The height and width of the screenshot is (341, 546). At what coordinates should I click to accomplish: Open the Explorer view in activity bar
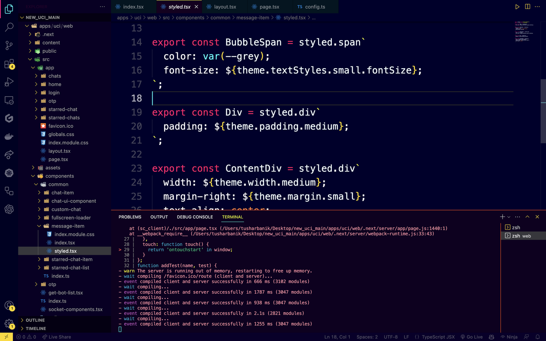coord(9,9)
